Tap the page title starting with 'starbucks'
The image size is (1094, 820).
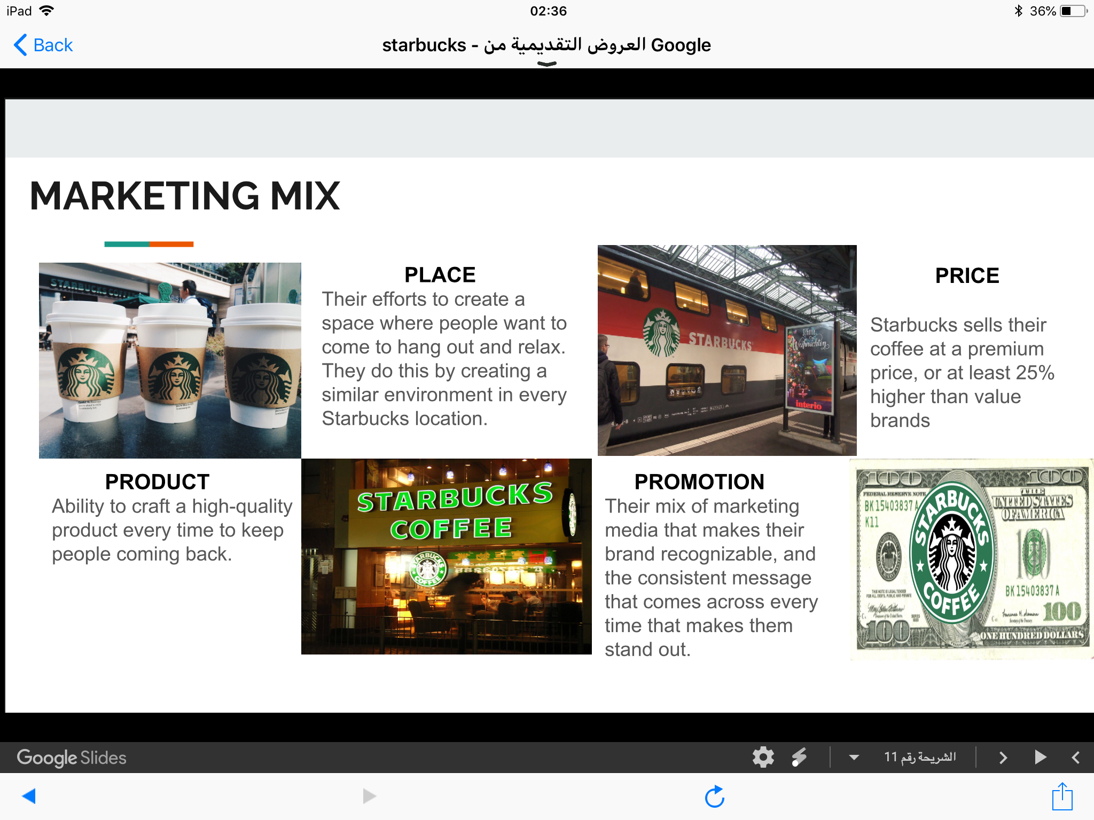(546, 45)
